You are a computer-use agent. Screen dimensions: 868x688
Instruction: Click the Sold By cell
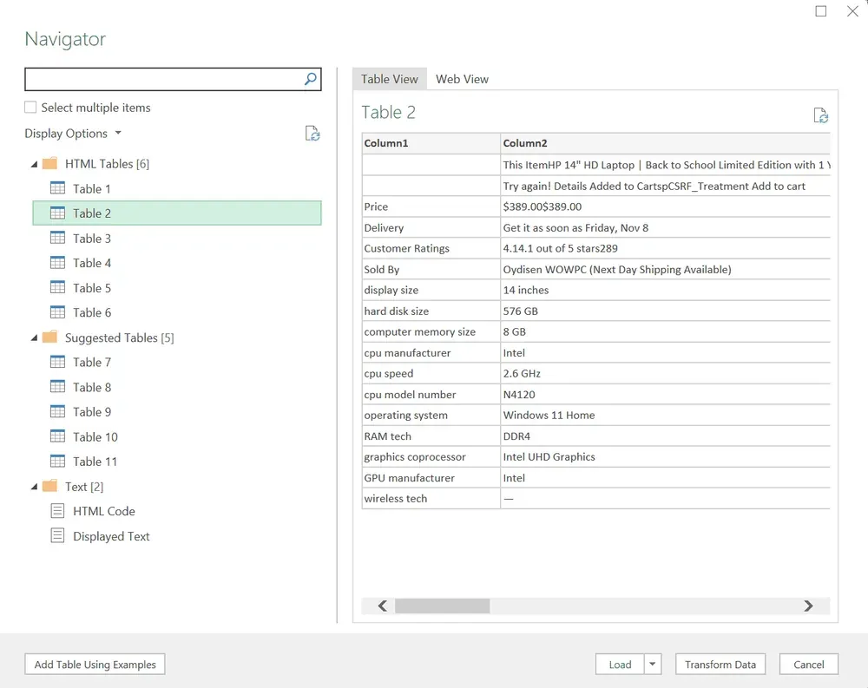pyautogui.click(x=431, y=269)
